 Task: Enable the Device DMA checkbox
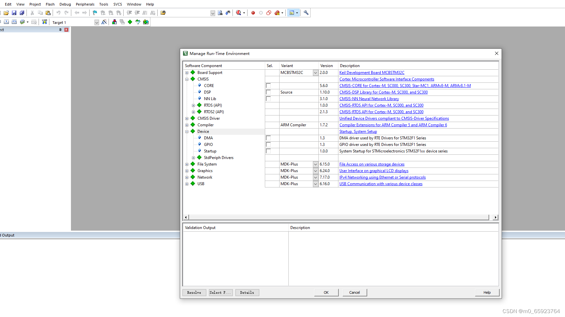[x=268, y=138]
